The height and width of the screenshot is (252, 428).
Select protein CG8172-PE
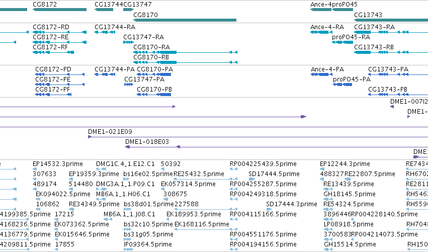click(60, 85)
